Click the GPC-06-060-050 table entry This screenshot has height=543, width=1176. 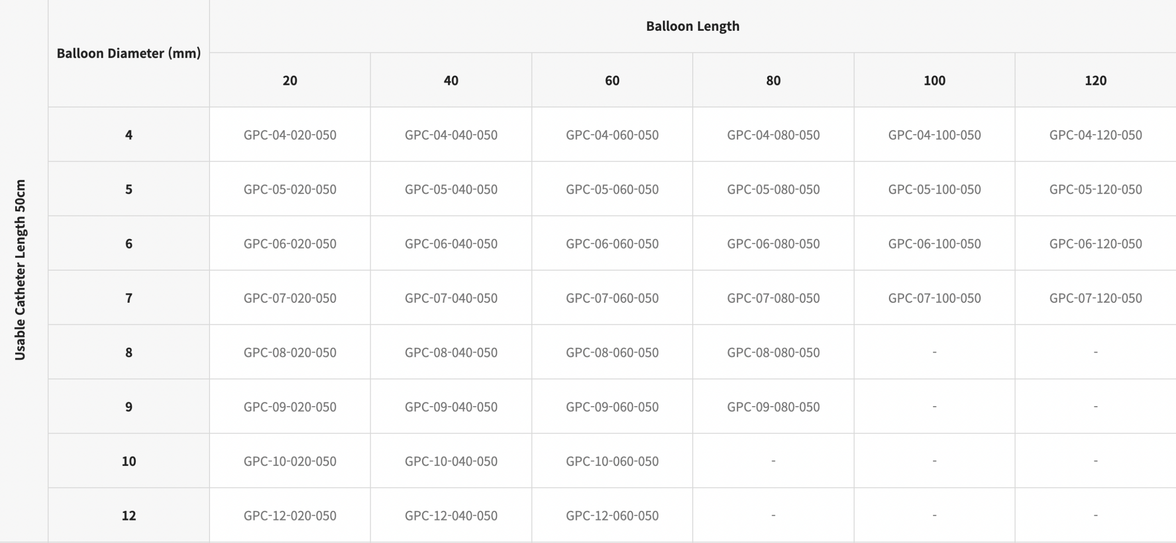coord(612,243)
